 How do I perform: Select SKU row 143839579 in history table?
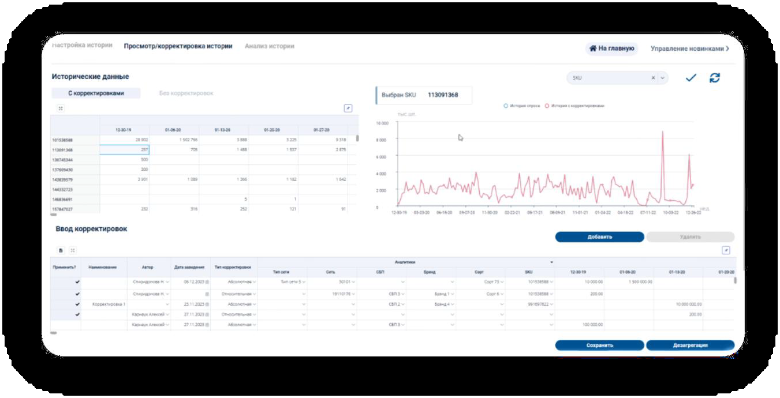[x=75, y=179]
